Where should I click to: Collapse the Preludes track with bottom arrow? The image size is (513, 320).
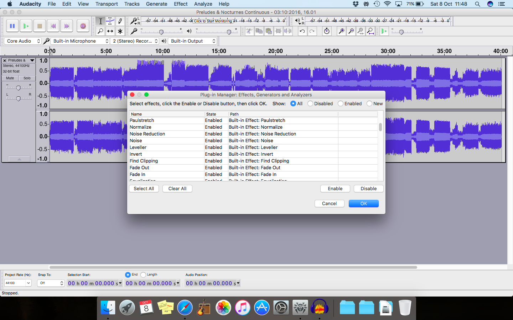[19, 159]
